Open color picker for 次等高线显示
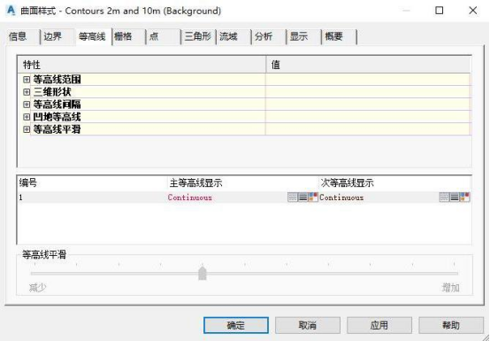Image resolution: width=490 pixels, height=341 pixels. coord(464,198)
